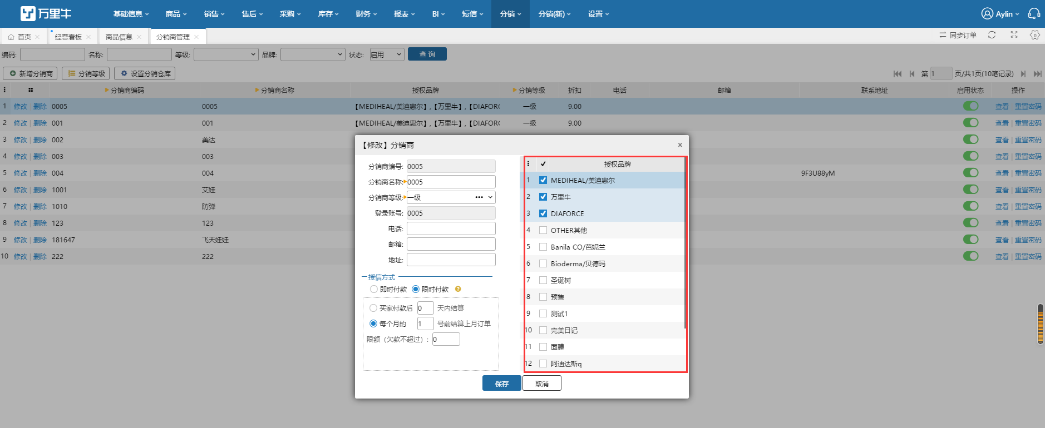This screenshot has width=1045, height=428.
Task: Check the OTHER其他 brand checkbox
Action: click(x=543, y=230)
